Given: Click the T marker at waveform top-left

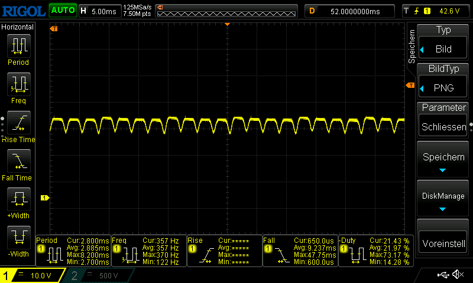Looking at the screenshot, I should (x=54, y=28).
